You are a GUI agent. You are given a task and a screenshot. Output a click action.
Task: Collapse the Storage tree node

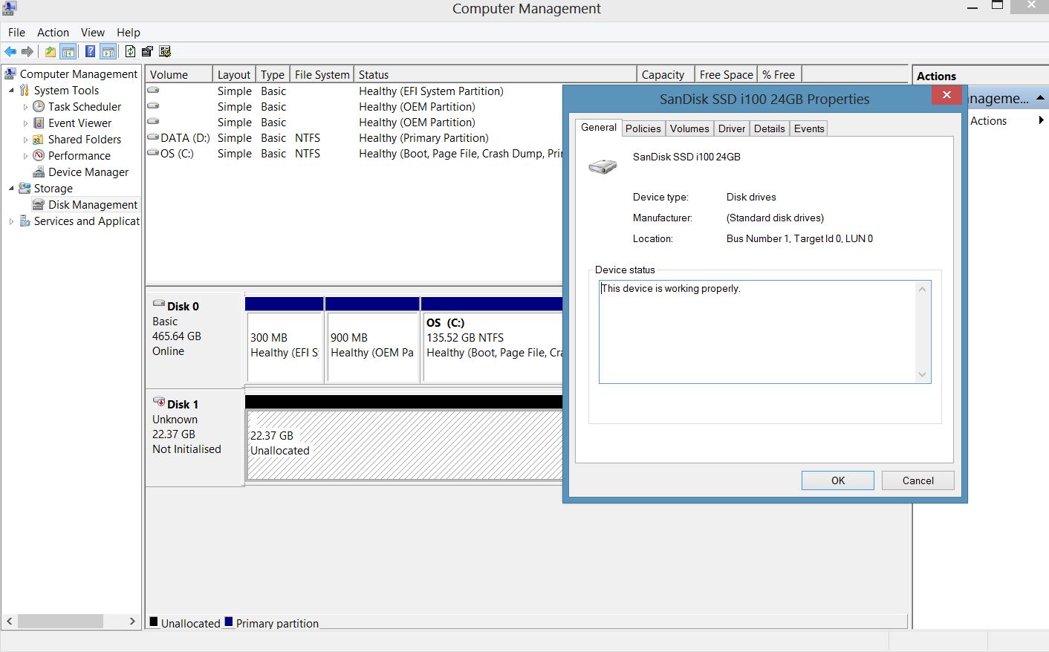[11, 188]
